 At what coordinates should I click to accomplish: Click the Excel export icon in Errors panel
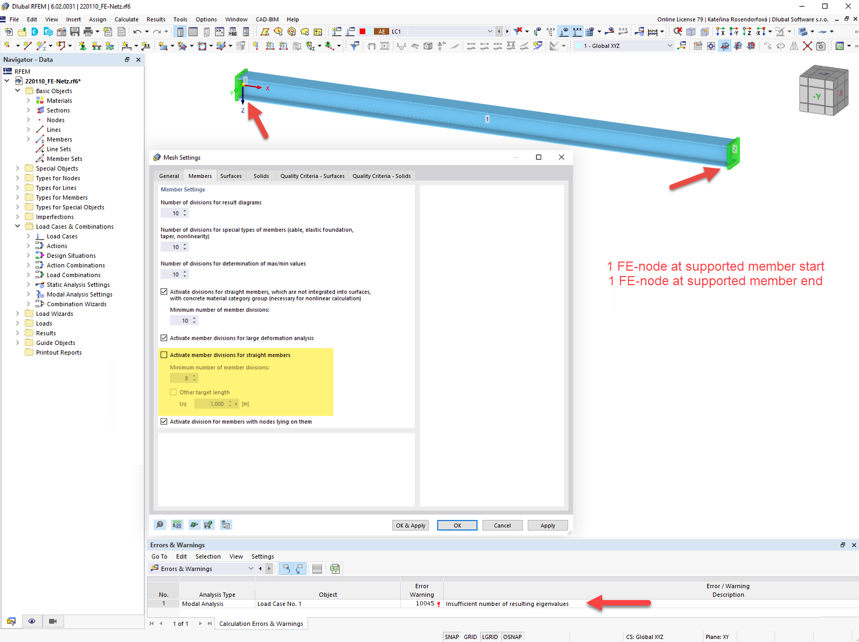[x=335, y=569]
